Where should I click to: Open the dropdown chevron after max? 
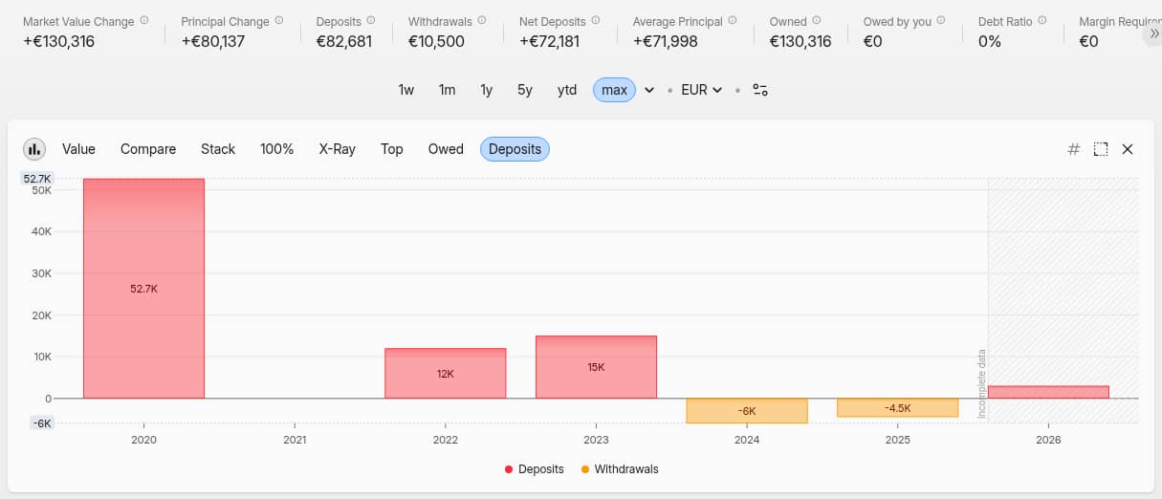pos(649,90)
